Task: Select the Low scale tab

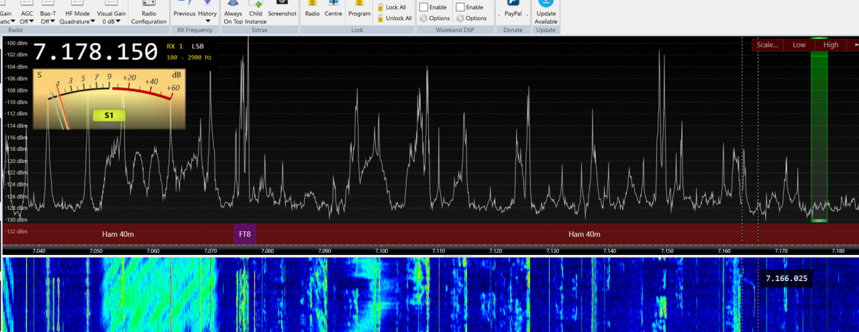Action: pos(799,45)
